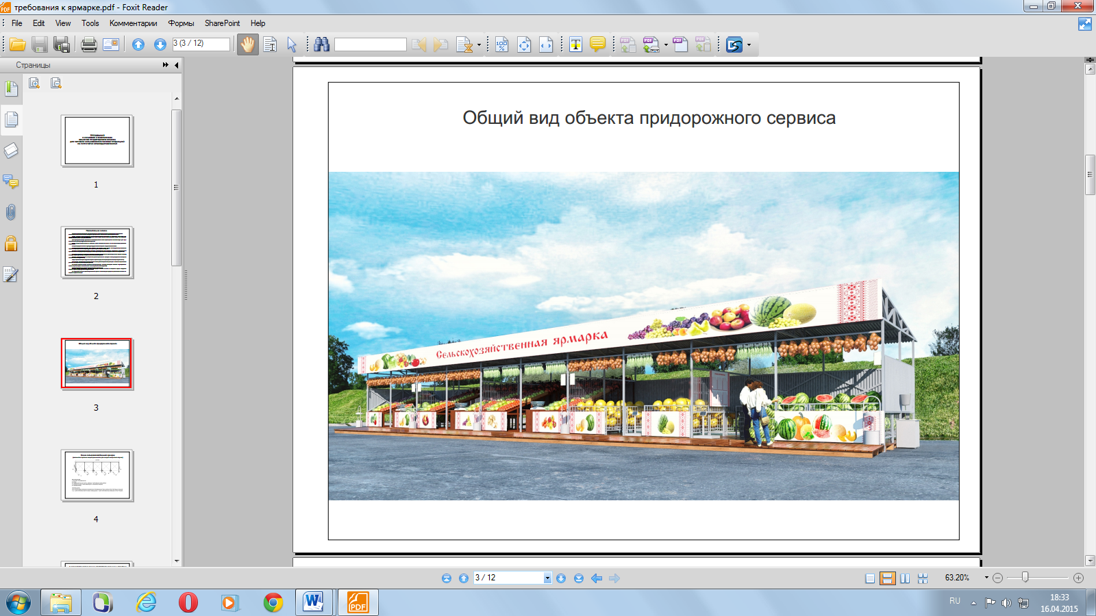The height and width of the screenshot is (616, 1096).
Task: Toggle continuous page layout mode
Action: 887,578
